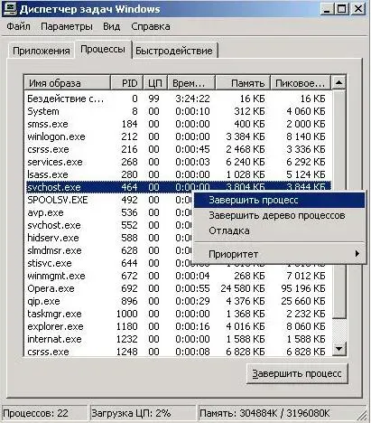Select the Opera.exe process
This screenshot has height=423, width=371.
click(x=179, y=288)
